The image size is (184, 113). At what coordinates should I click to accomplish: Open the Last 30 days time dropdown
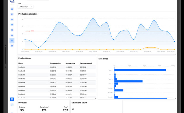click(x=25, y=7)
